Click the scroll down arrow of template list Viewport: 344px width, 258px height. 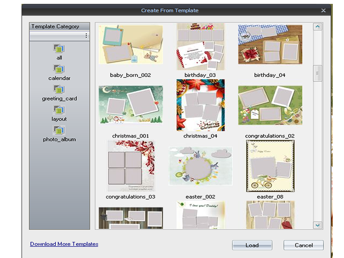[317, 225]
